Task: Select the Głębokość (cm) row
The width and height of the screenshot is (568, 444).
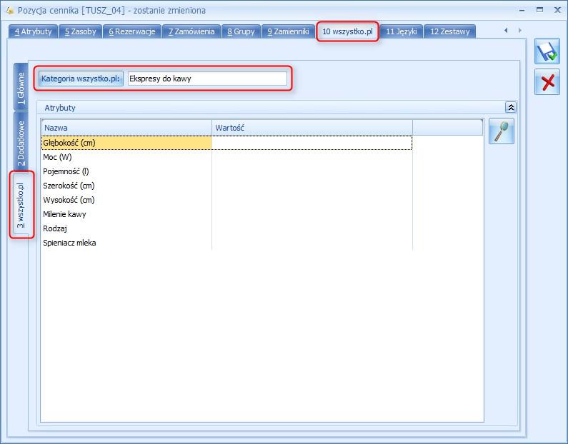Action: tap(226, 143)
